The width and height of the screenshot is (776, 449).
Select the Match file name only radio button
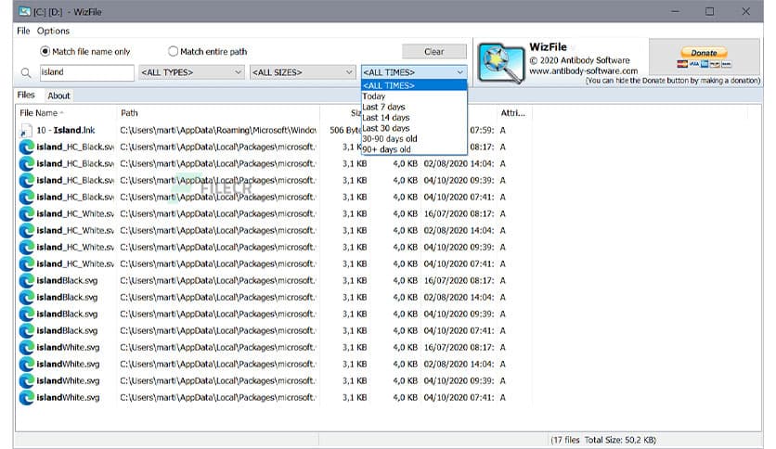click(45, 51)
